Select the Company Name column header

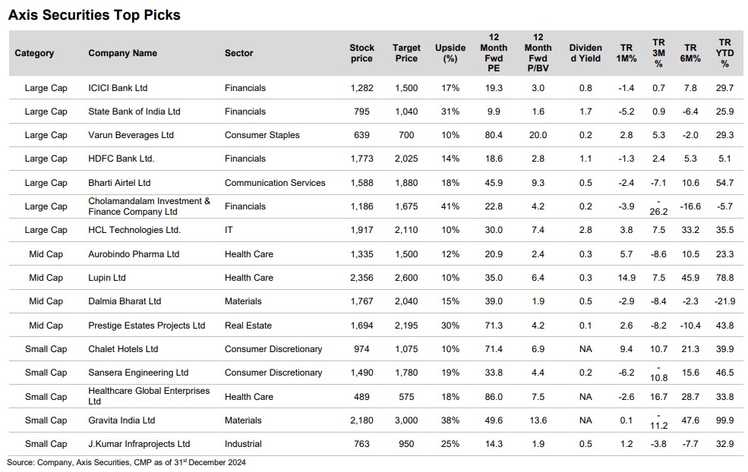[122, 53]
